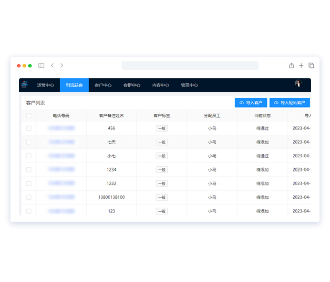Open the 内容中心 menu

pos(161,85)
